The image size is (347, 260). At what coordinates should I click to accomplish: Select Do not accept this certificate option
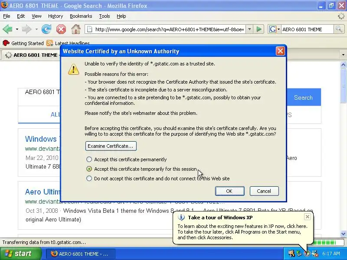(89, 179)
